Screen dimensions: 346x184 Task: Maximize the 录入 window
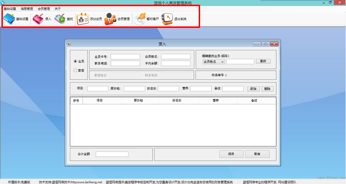[x=265, y=44]
